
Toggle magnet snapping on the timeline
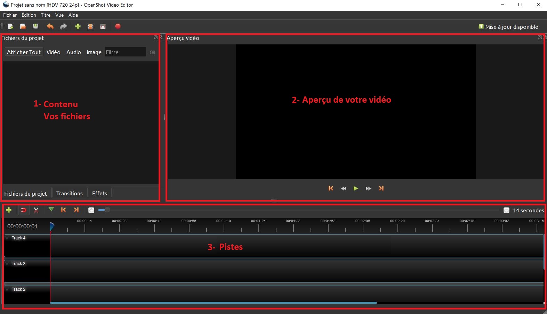click(x=23, y=210)
